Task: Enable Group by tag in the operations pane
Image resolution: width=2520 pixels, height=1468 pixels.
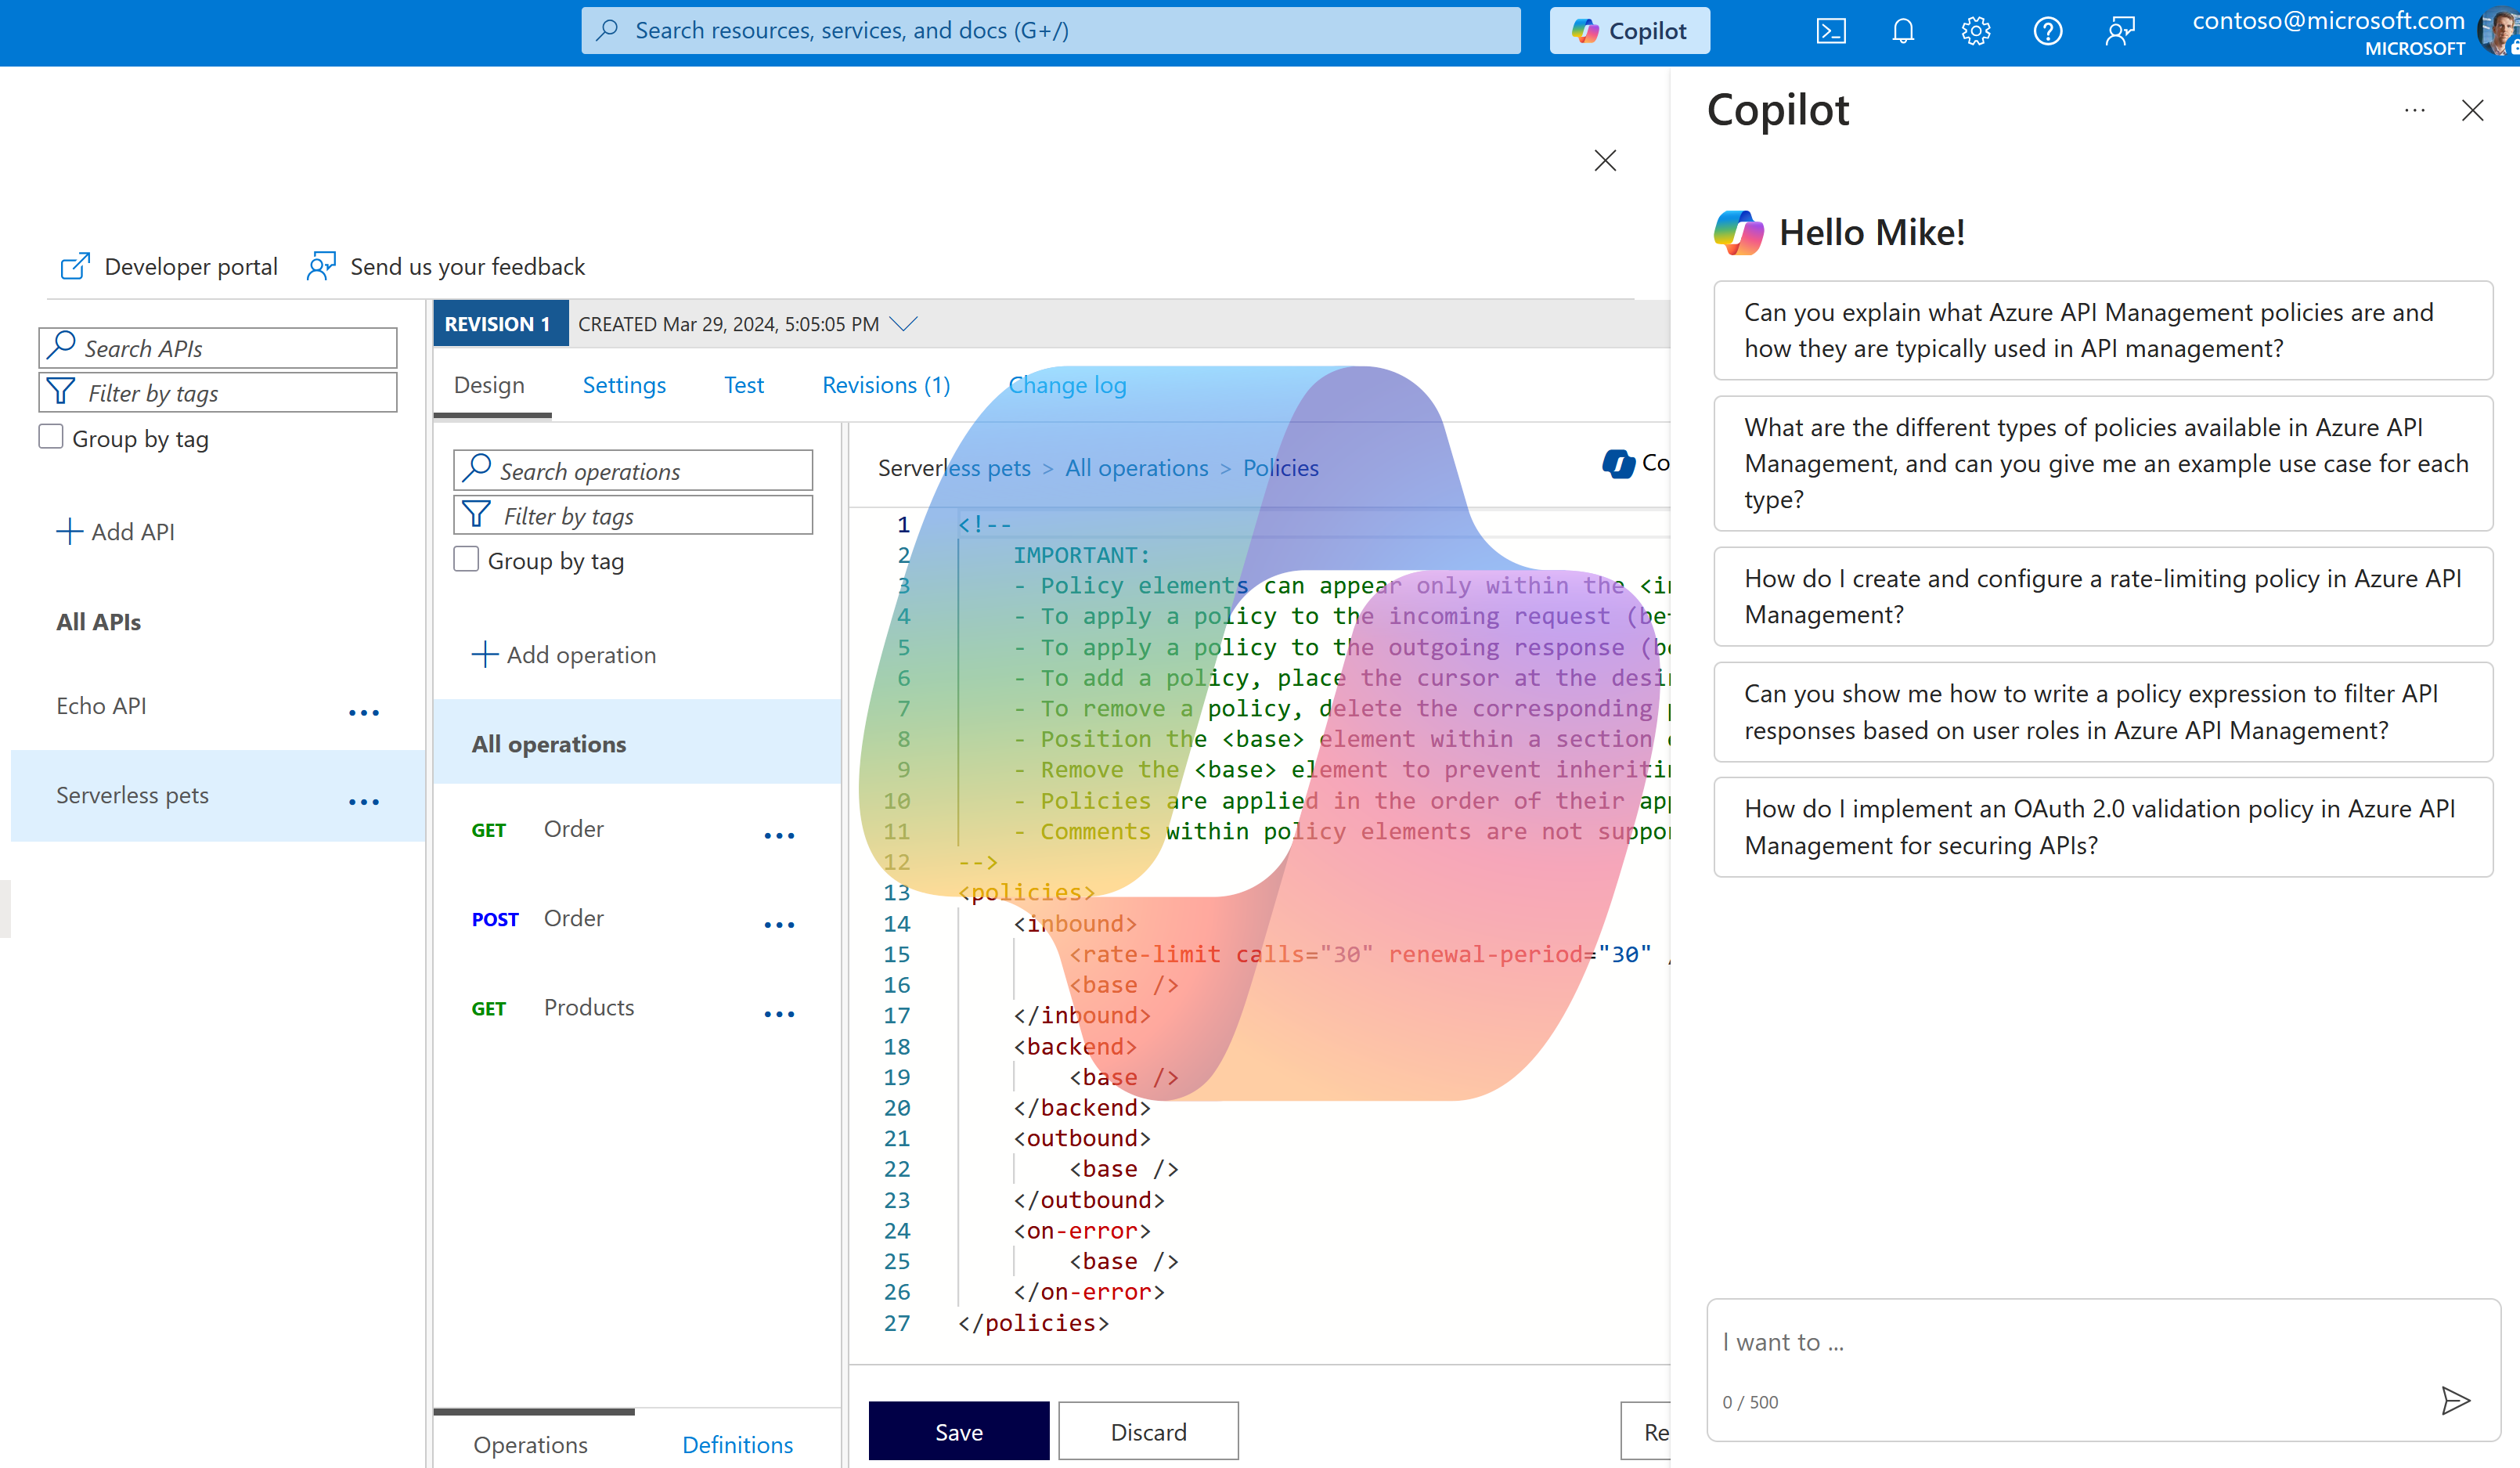Action: point(466,559)
